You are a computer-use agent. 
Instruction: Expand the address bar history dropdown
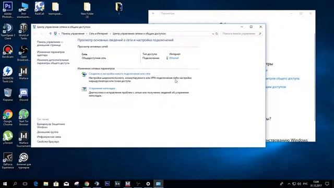pos(213,33)
